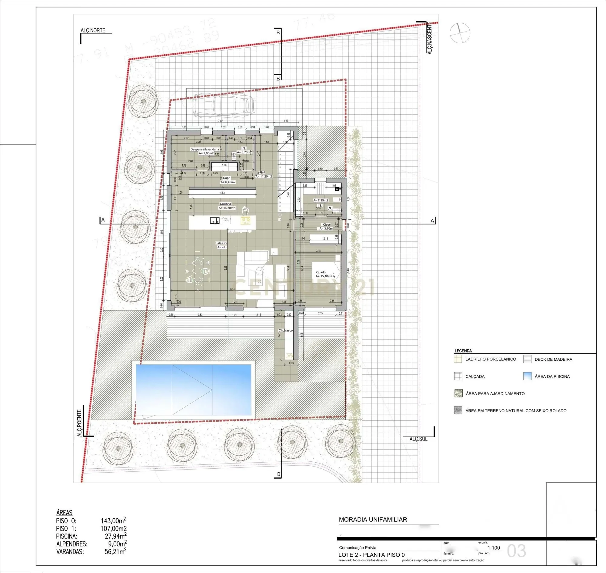Click the 'Copa' room label
Viewport: 606px width, 573px height.
(226, 178)
